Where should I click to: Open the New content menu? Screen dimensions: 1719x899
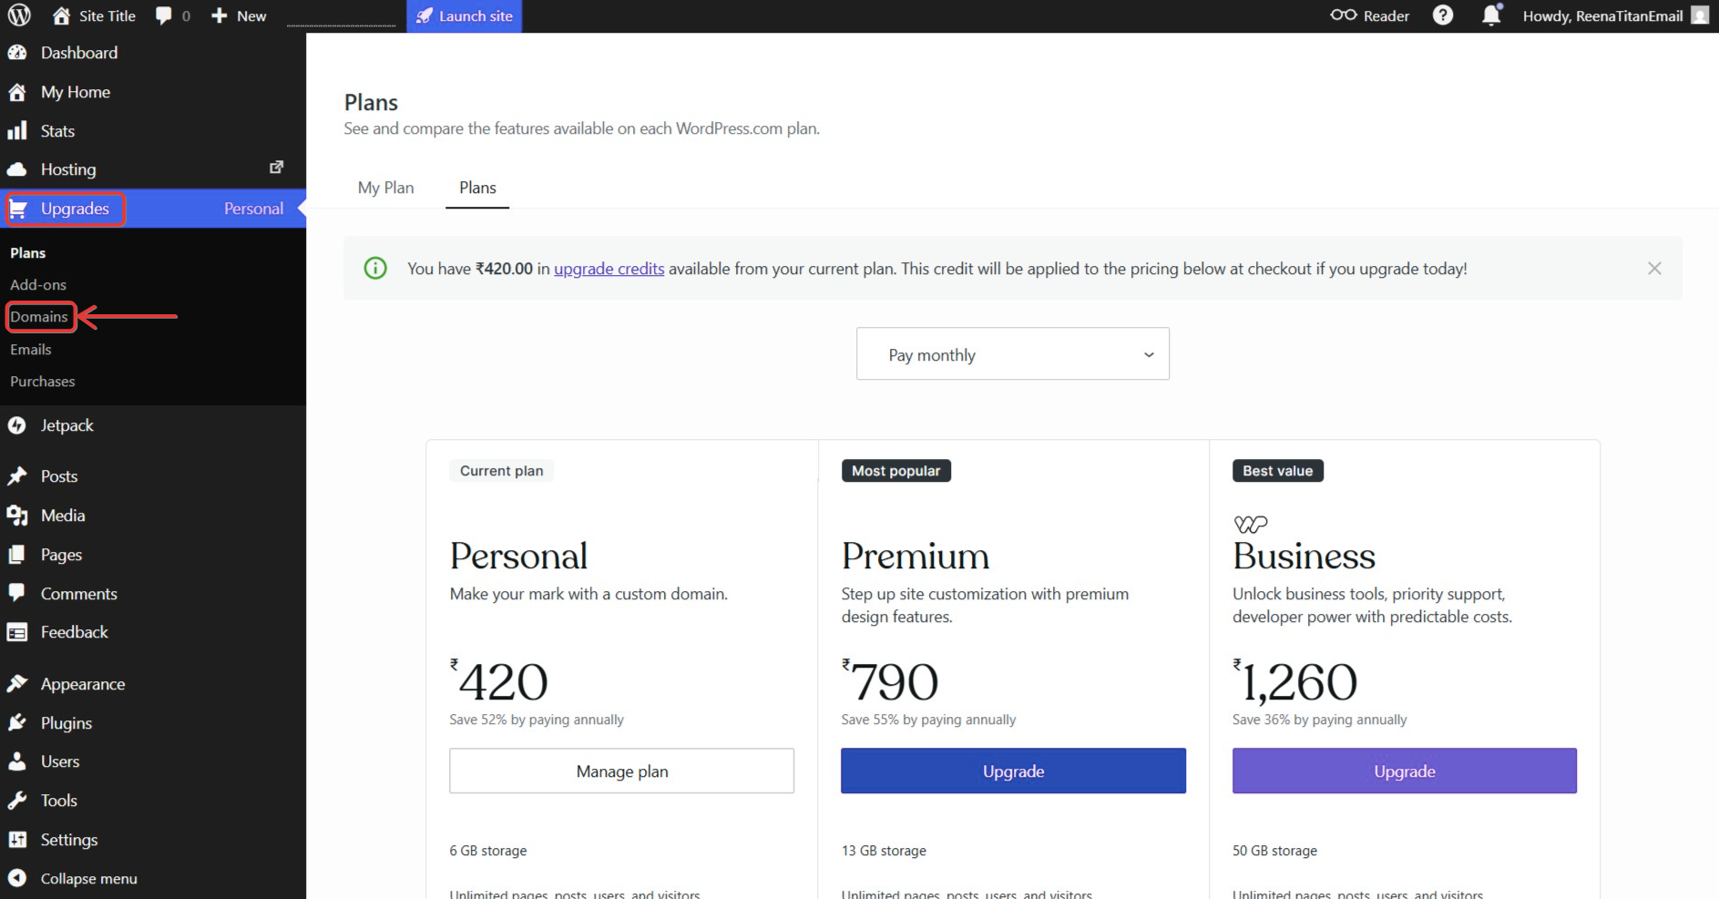[x=239, y=16]
